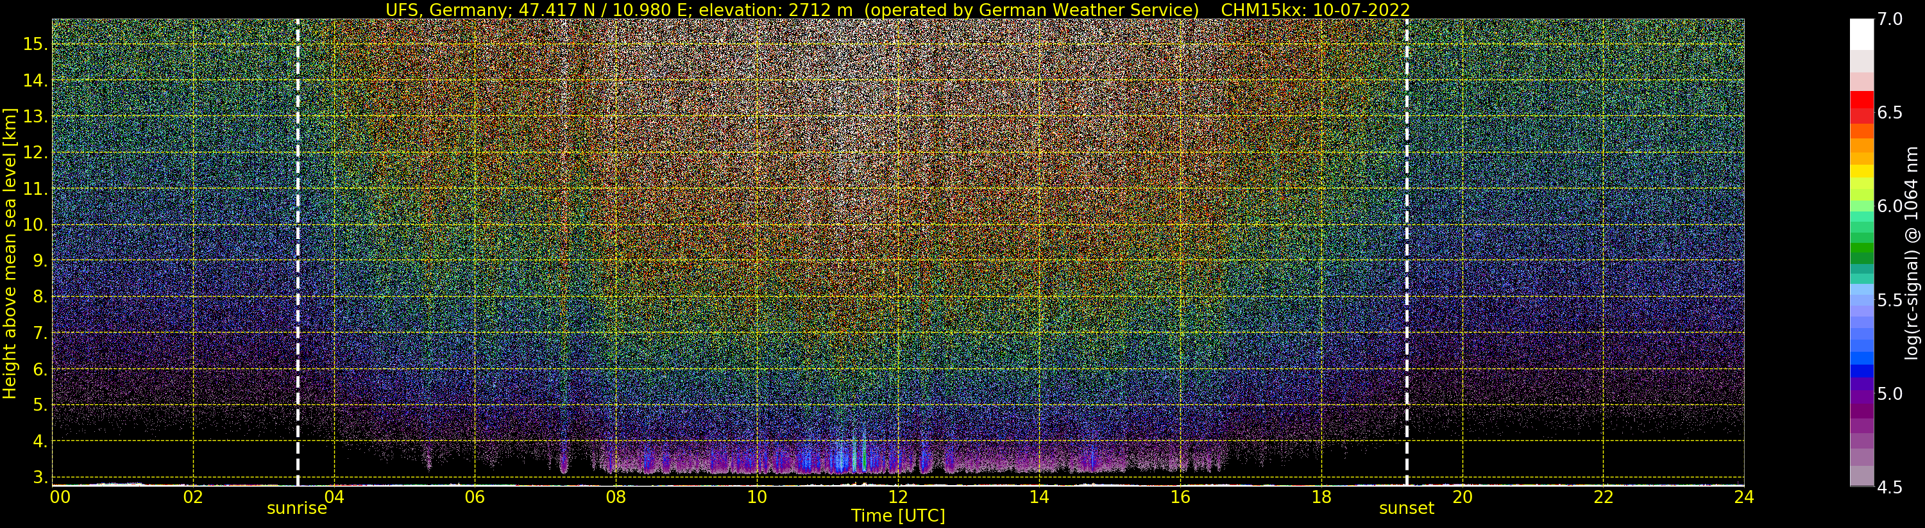Viewport: 1925px width, 528px height.
Task: Click the white swatch at colorbar top
Action: click(x=1861, y=33)
